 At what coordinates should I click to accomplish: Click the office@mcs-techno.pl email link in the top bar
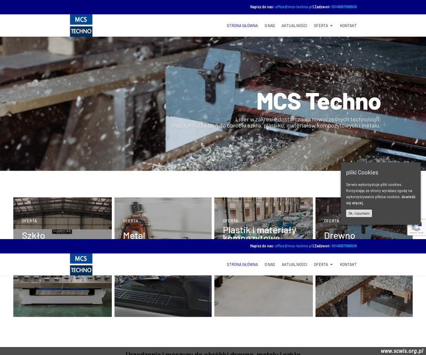pos(293,7)
